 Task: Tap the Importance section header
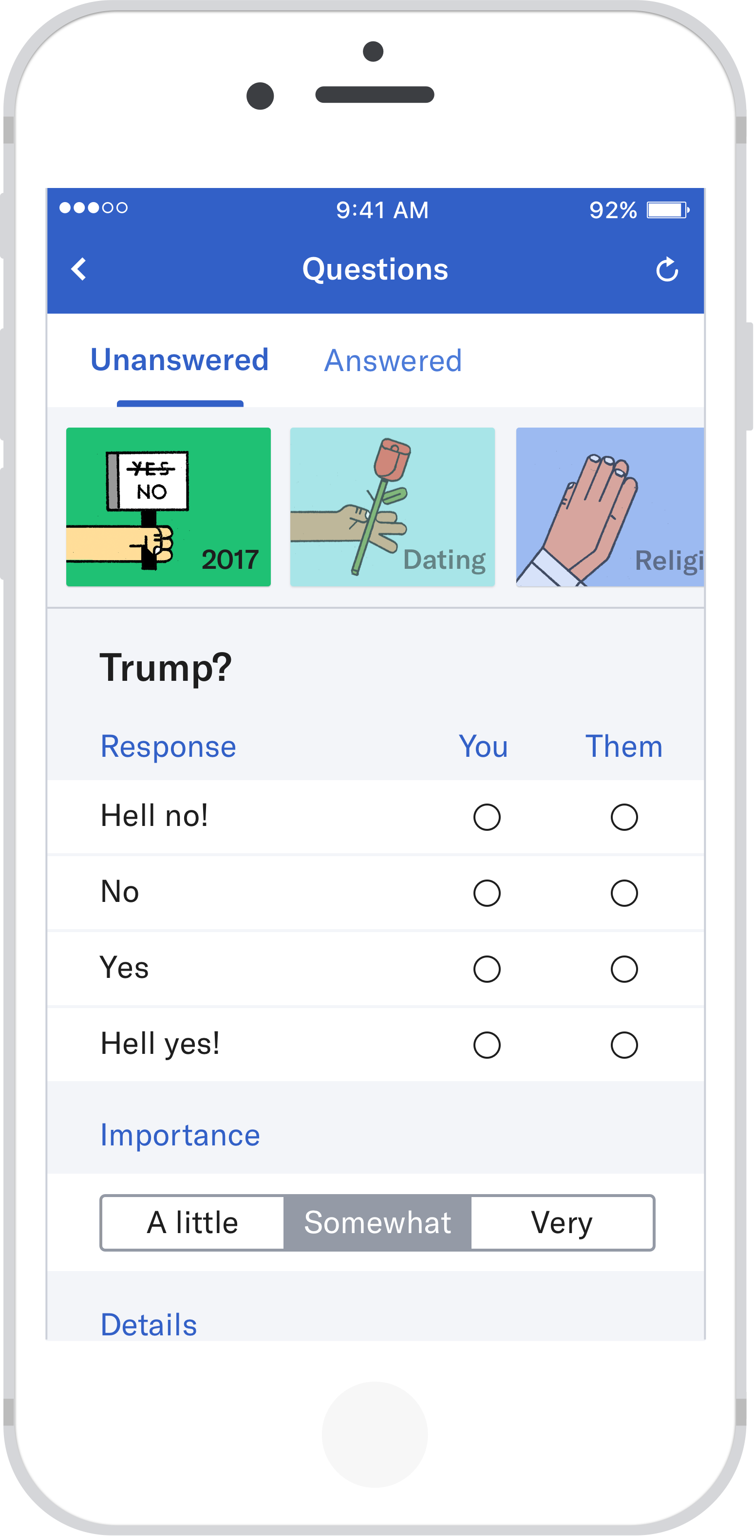click(x=180, y=1134)
